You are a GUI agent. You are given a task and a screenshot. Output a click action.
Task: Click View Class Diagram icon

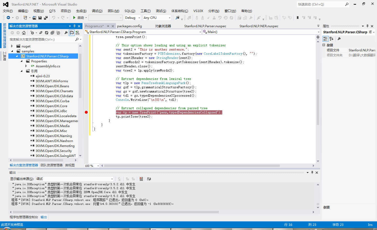77,33
